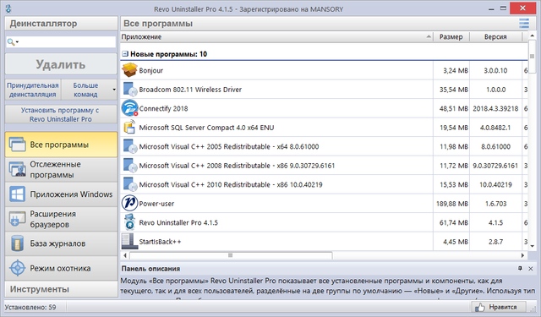Open Все программы section
Screen dimensions: 541x317
(61, 145)
